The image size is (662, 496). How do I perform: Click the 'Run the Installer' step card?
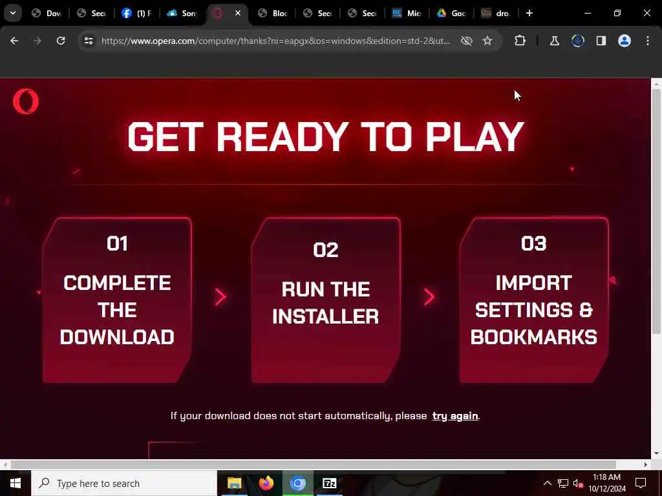pos(326,300)
